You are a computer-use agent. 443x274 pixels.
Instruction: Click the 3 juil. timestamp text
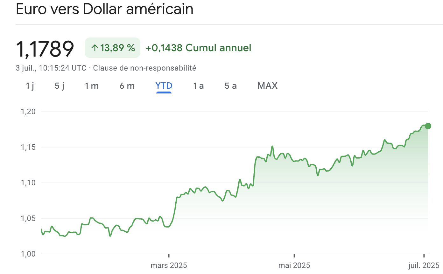[51, 68]
